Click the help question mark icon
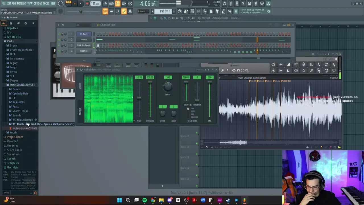Image resolution: width=364 pixels, height=205 pixels. [243, 4]
